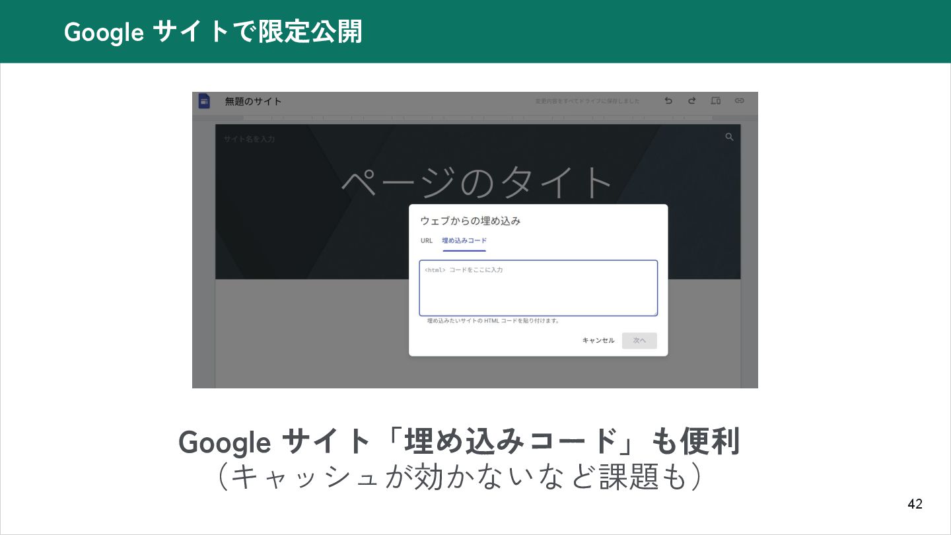Click the slide title Google サイトで限定公開
The image size is (951, 535).
pyautogui.click(x=213, y=32)
